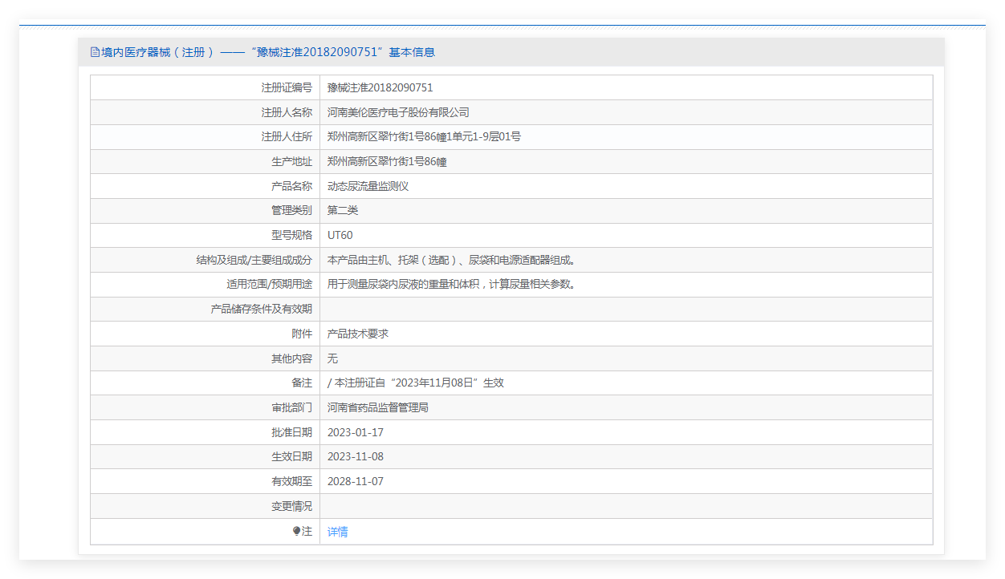1005x579 pixels.
Task: Click the 生效日期 label
Action: (291, 456)
